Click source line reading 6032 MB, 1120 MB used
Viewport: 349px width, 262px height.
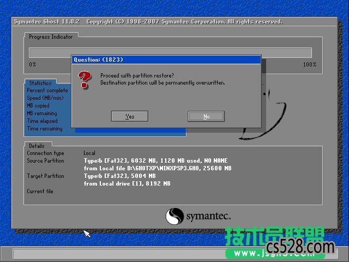pos(155,160)
